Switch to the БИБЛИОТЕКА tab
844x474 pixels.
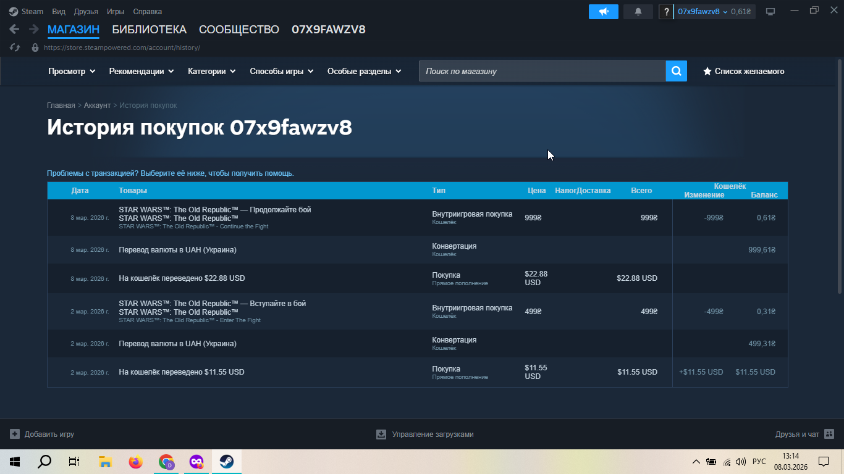click(x=149, y=30)
